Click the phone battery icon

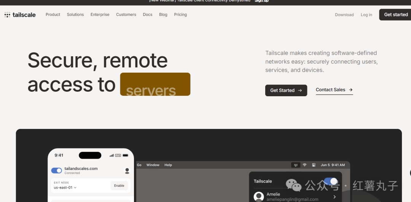point(126,155)
